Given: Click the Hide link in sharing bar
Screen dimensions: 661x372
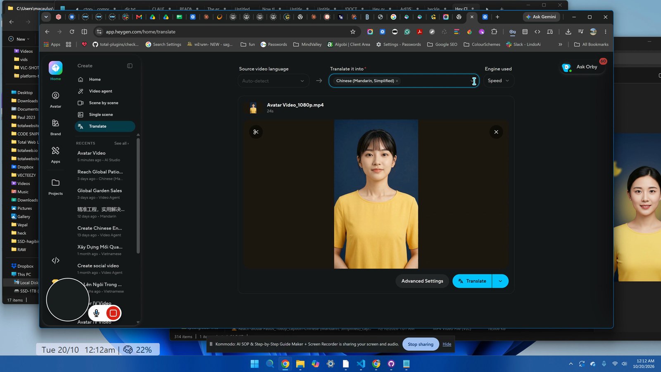Looking at the screenshot, I should pyautogui.click(x=447, y=344).
